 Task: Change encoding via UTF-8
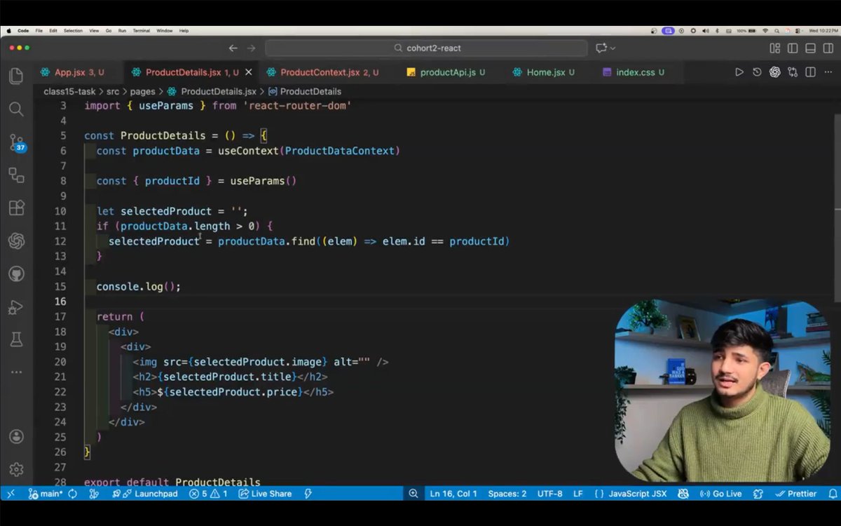pos(550,494)
